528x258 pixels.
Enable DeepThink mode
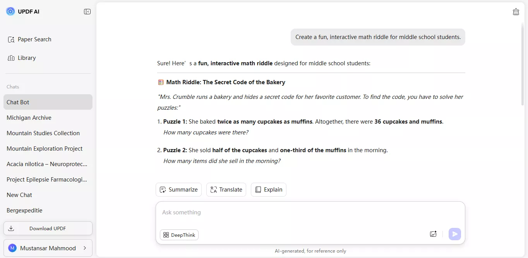pos(179,234)
